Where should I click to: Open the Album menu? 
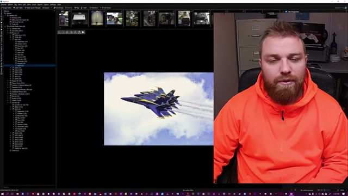point(10,4)
